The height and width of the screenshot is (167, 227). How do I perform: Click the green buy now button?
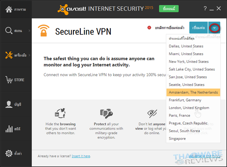click(169, 8)
